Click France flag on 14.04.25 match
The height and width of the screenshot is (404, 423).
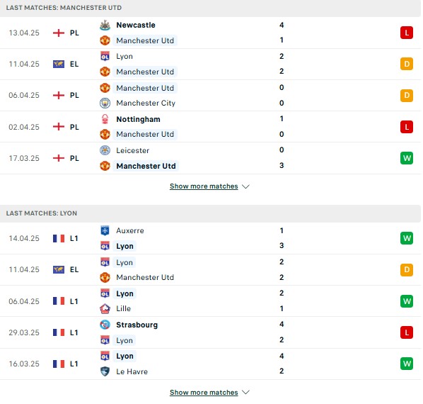pyautogui.click(x=59, y=238)
